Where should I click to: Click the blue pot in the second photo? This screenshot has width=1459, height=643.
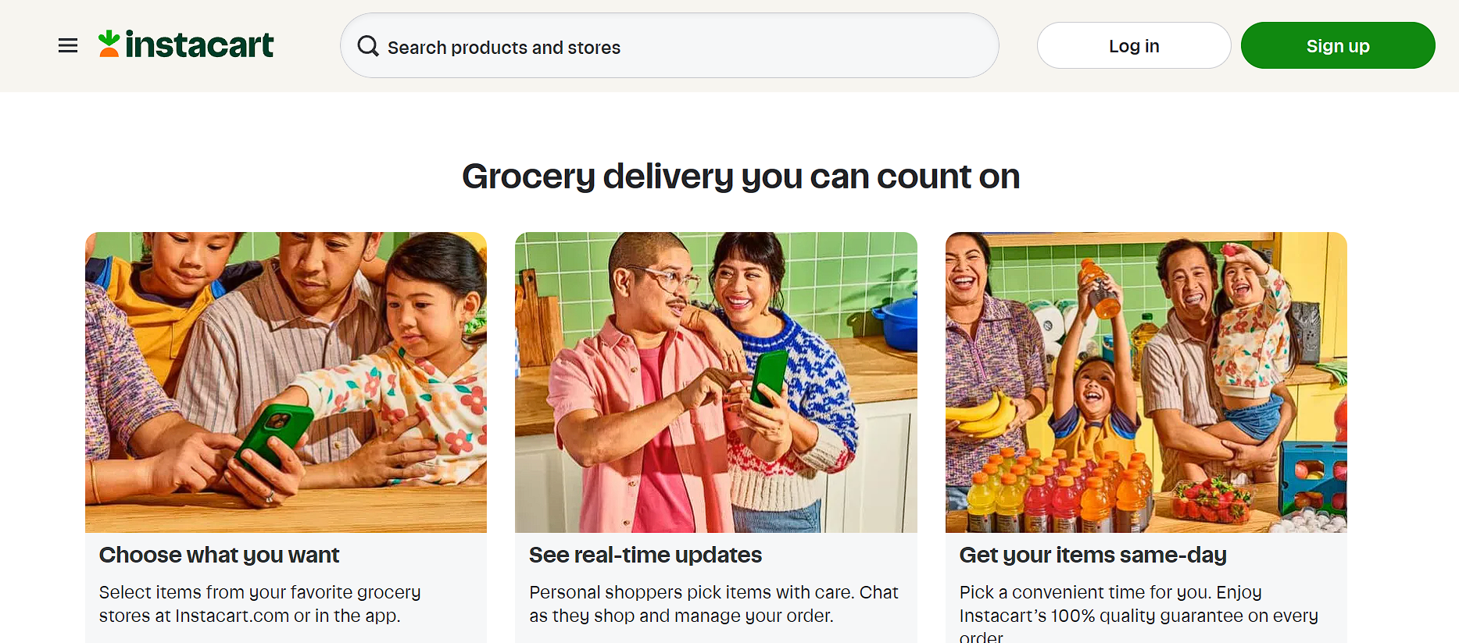[897, 322]
